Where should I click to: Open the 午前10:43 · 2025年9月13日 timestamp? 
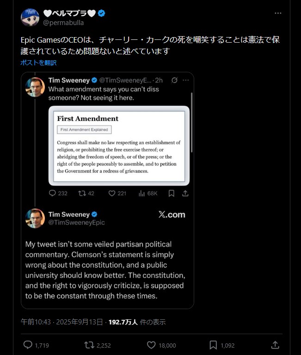[x=61, y=322]
